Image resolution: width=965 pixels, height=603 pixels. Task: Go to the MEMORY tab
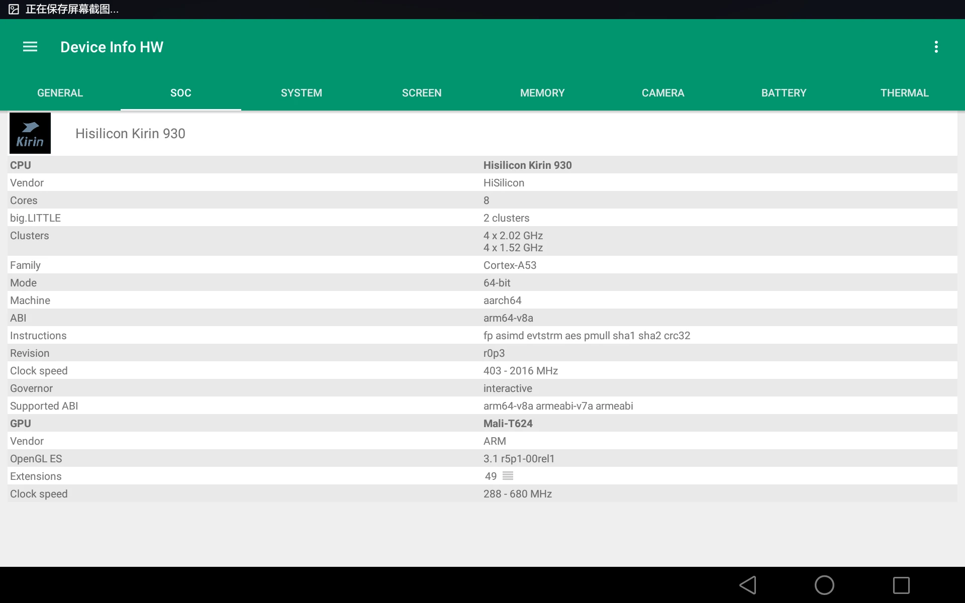click(542, 93)
